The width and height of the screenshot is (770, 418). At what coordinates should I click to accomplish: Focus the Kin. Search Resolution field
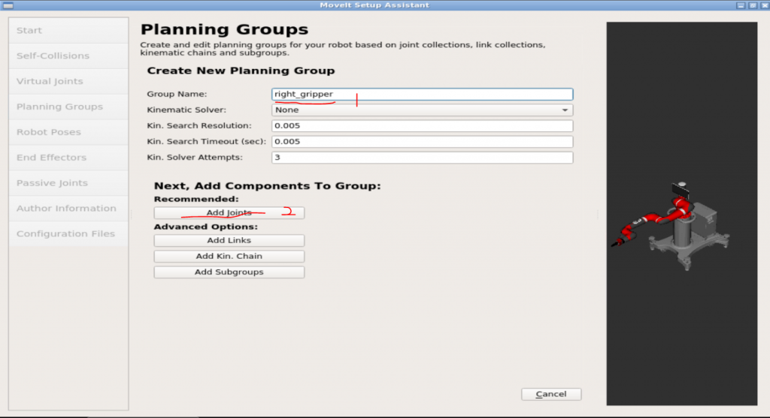422,126
